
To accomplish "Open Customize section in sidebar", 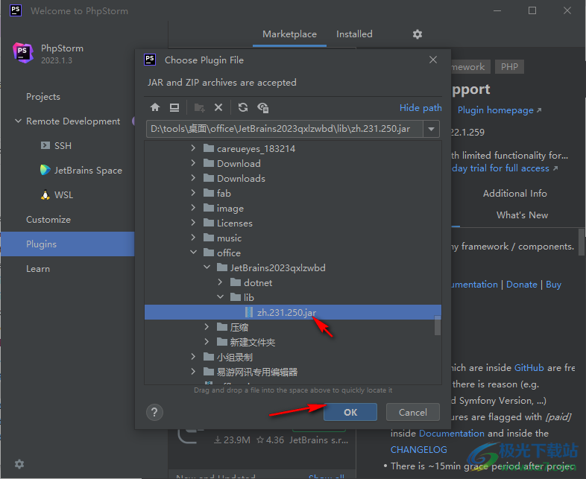I will pos(48,220).
